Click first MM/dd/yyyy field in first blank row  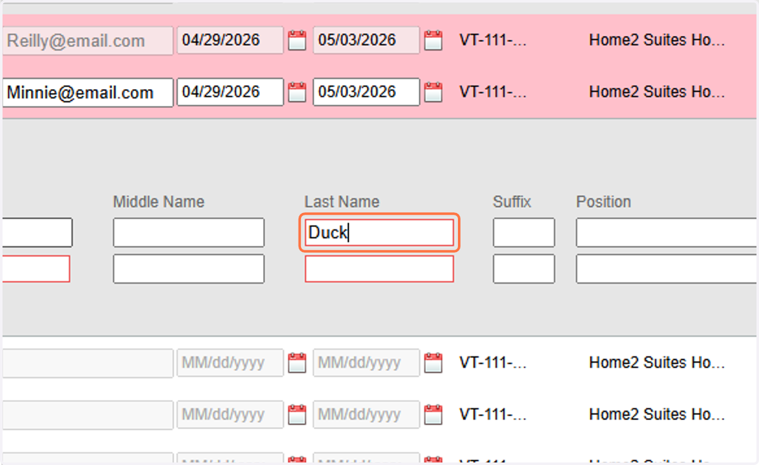click(x=230, y=363)
